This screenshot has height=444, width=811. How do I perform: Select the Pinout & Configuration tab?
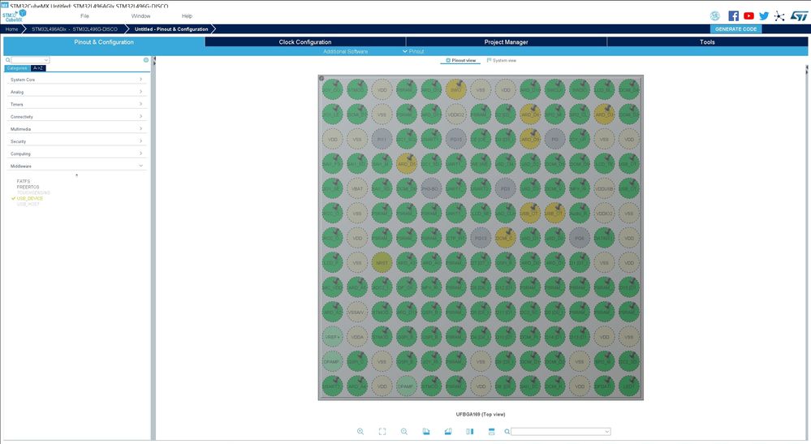click(x=104, y=42)
